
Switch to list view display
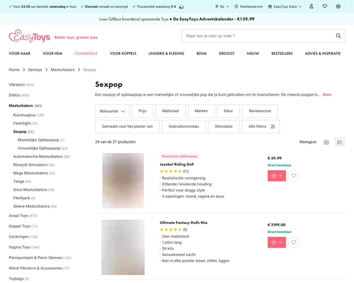(340, 142)
